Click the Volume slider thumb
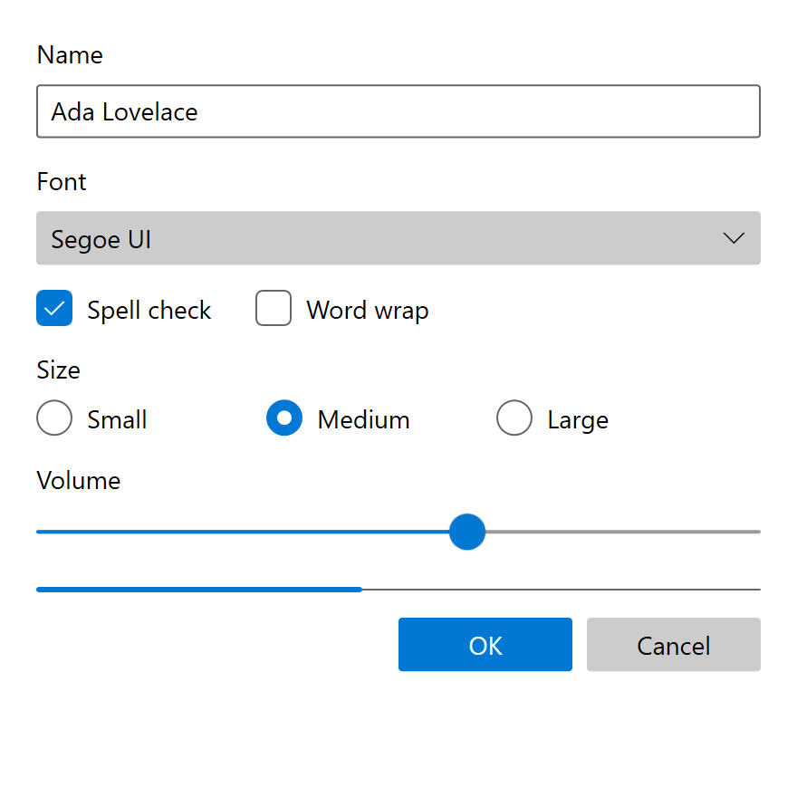797x797 pixels. (467, 532)
